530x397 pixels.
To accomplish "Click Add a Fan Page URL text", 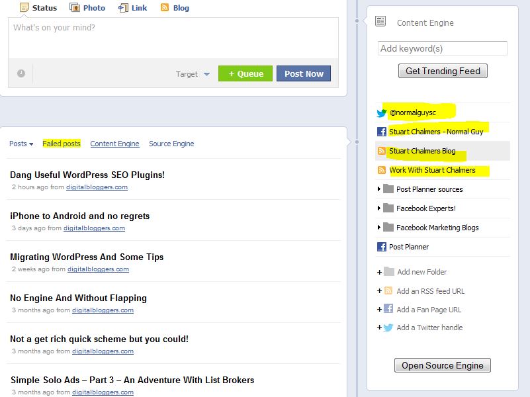I will pos(429,310).
